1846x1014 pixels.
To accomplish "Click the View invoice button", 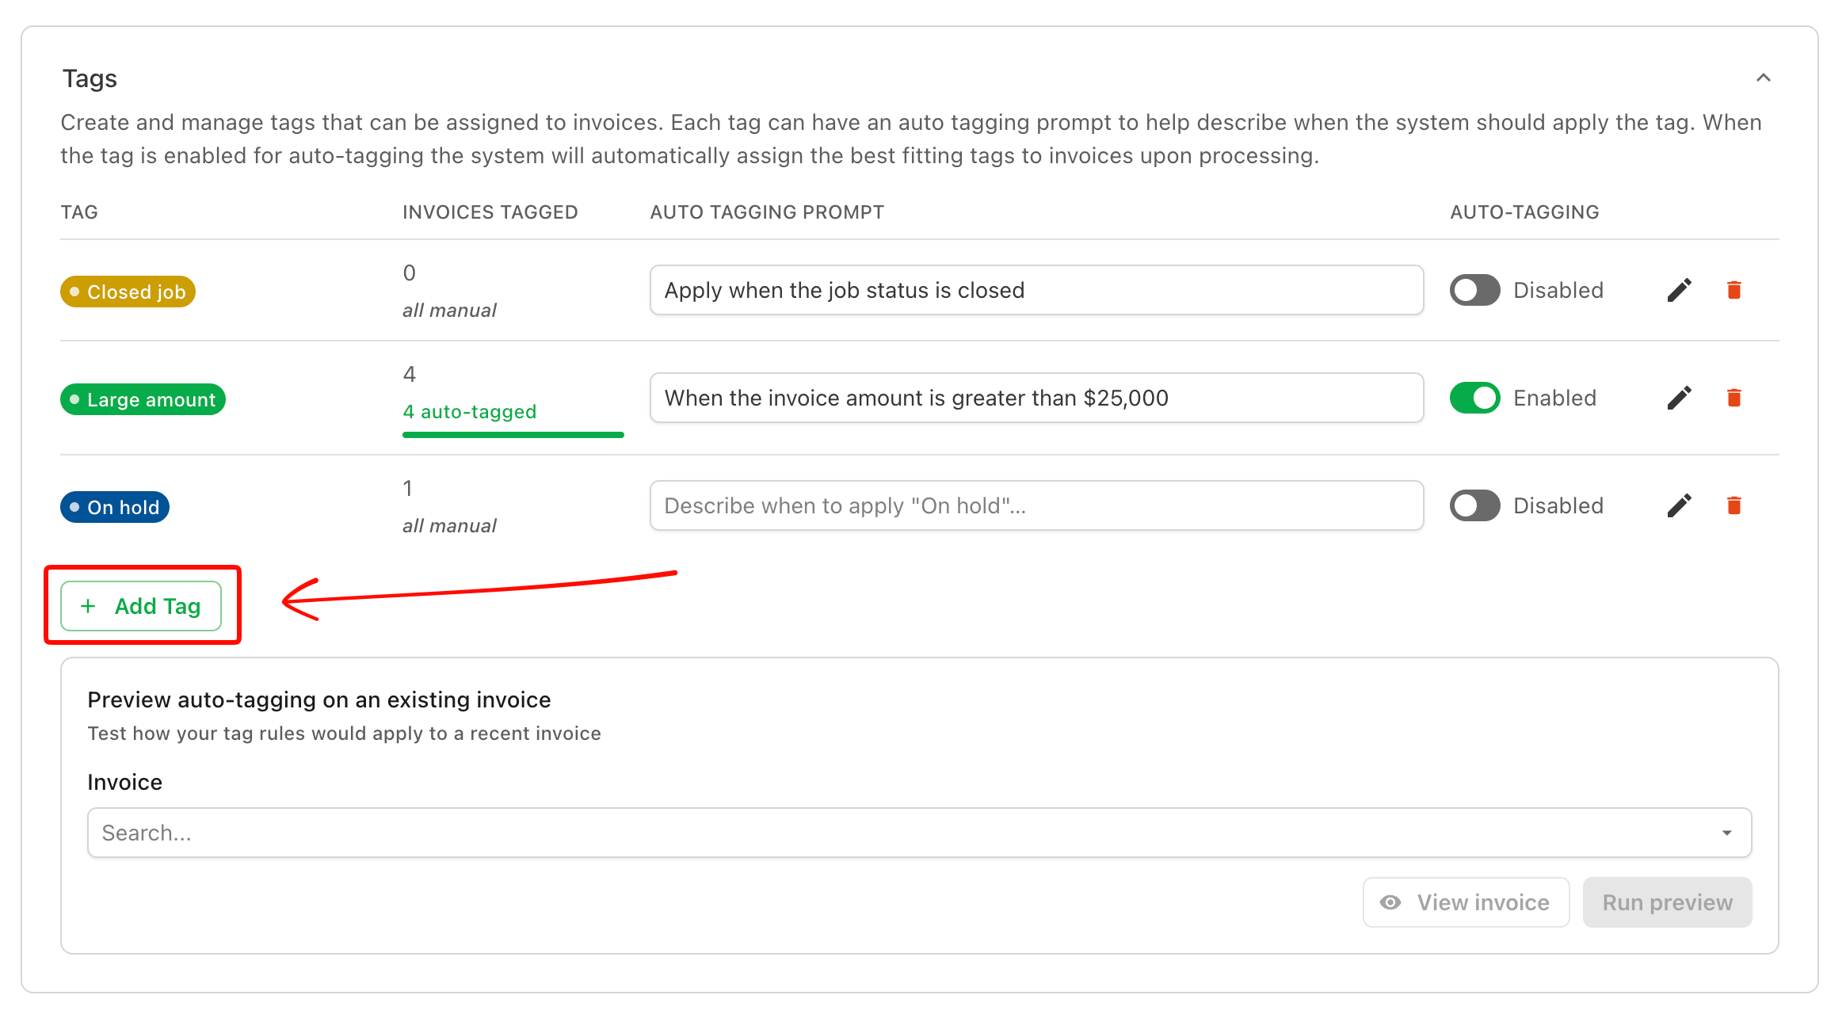I will 1466,902.
